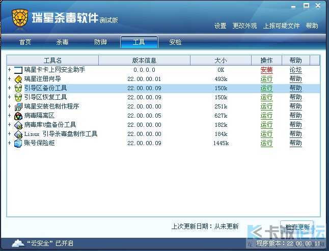Click the 瑞星注册向导 row icon
This screenshot has width=329, height=251.
coord(18,79)
